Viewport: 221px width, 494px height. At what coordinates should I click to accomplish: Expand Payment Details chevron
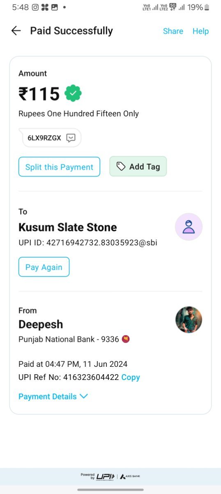84,396
